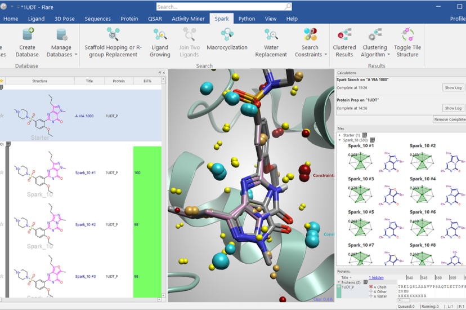Toggle Tile Structure display
The height and width of the screenshot is (310, 466).
407,42
